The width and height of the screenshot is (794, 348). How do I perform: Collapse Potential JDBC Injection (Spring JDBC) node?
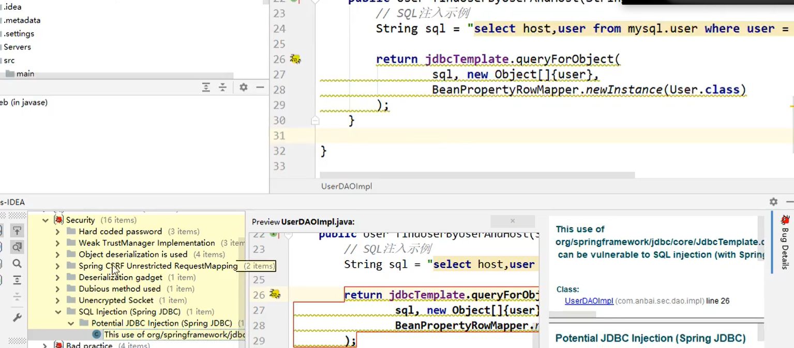[70, 323]
